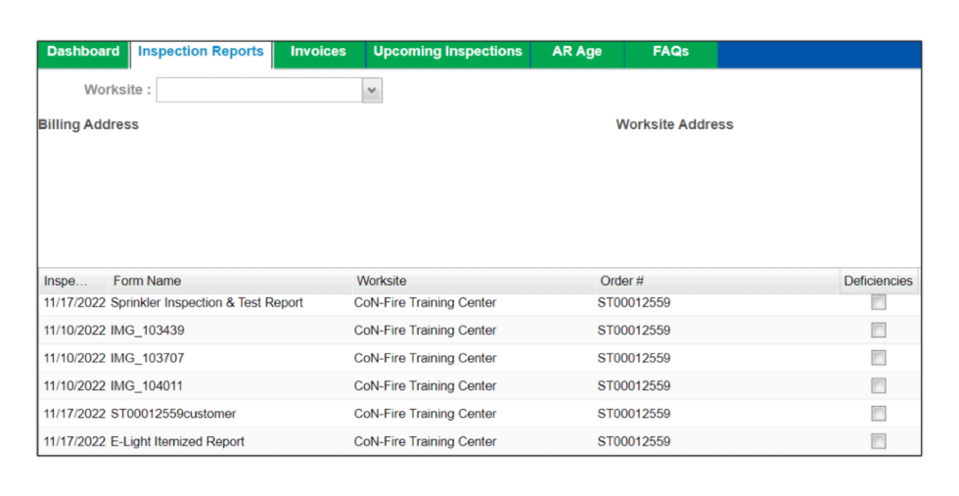Select the E-Light Itemized Report row
The height and width of the screenshot is (496, 959).
(177, 441)
